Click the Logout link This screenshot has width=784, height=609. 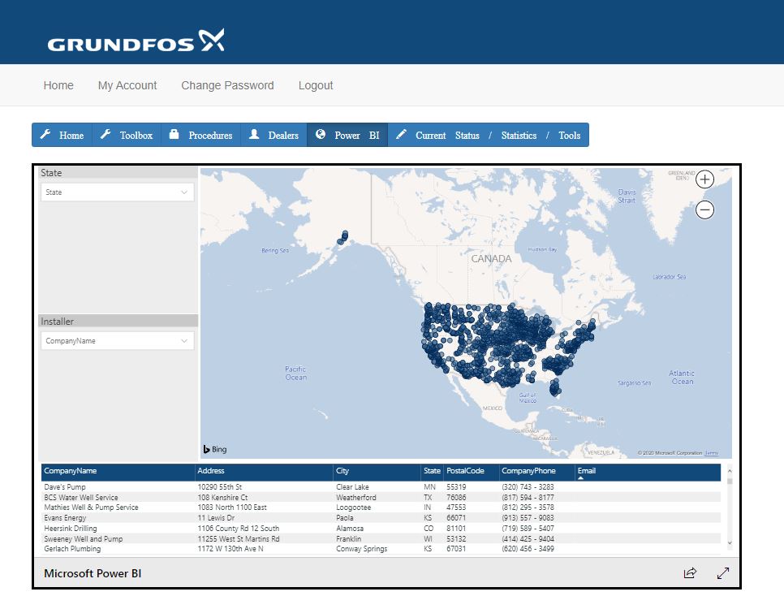[316, 85]
